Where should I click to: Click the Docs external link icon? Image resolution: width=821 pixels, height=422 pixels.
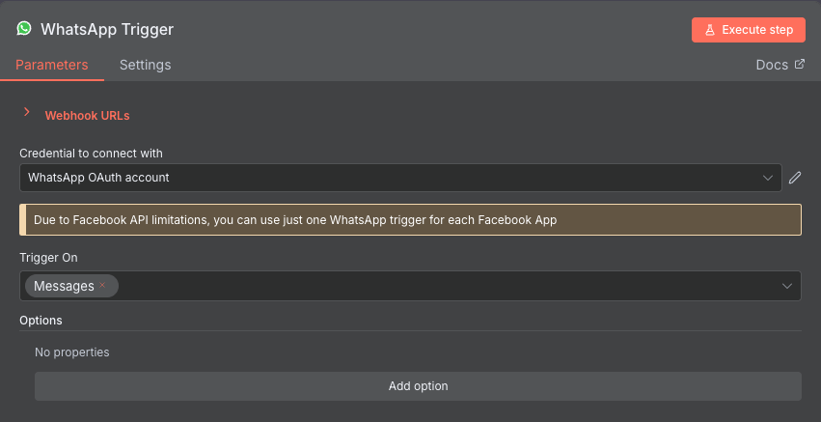tap(799, 65)
